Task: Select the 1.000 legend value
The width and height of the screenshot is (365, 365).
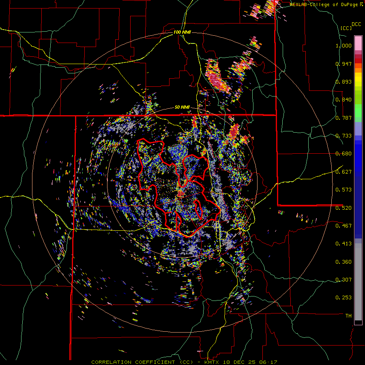Action: pos(344,45)
